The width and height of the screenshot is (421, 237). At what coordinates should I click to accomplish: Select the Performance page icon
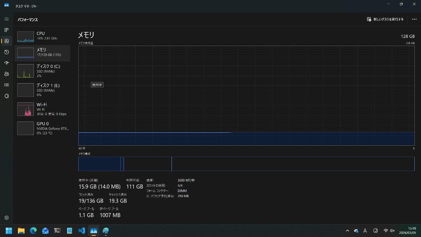point(6,41)
